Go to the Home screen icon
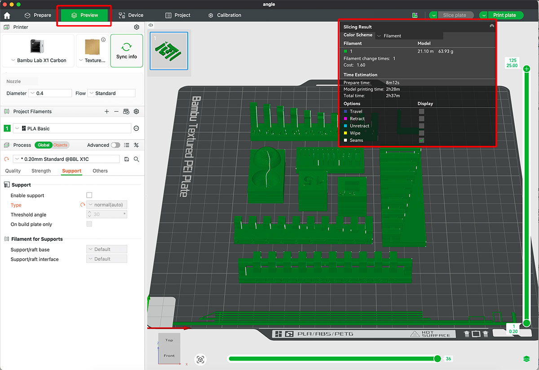Viewport: 539px width, 370px height. pos(7,15)
